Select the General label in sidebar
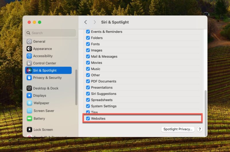 coord(39,41)
